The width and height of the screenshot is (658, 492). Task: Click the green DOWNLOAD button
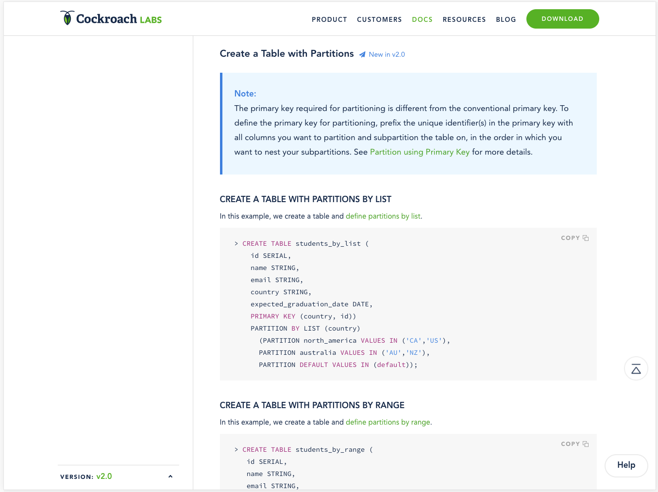(x=562, y=19)
